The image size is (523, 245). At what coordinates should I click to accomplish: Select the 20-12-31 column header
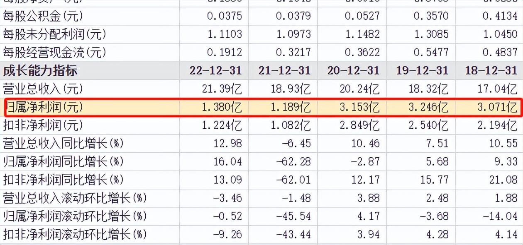[x=353, y=71]
